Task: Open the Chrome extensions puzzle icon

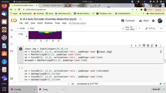Action: coord(141,10)
